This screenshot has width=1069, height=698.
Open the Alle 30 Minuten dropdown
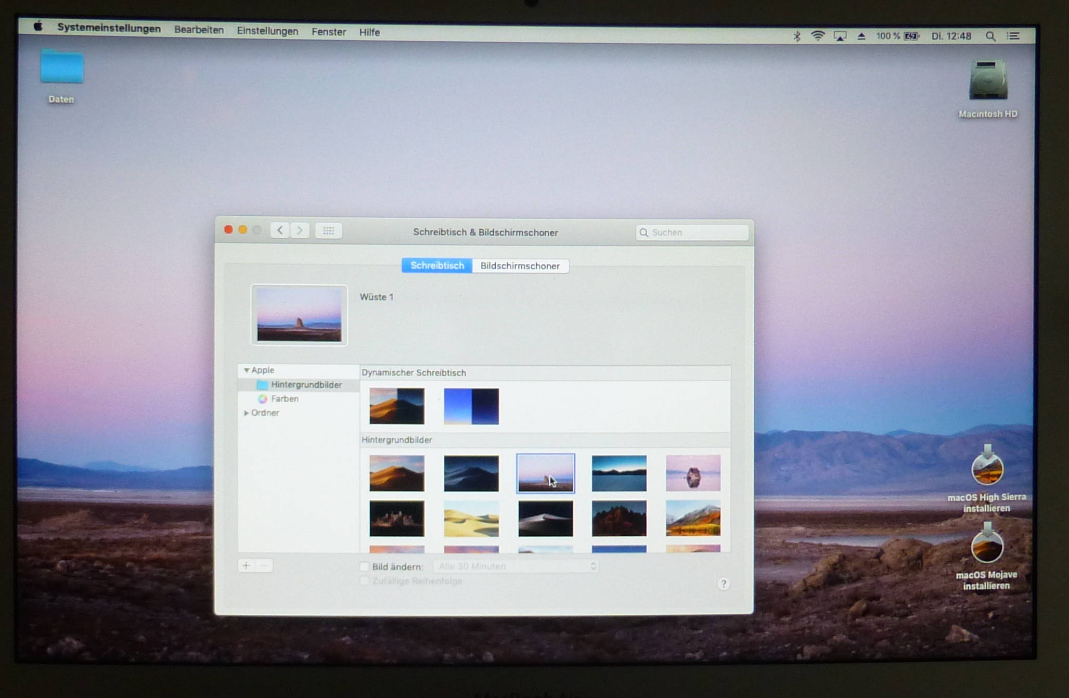point(516,566)
